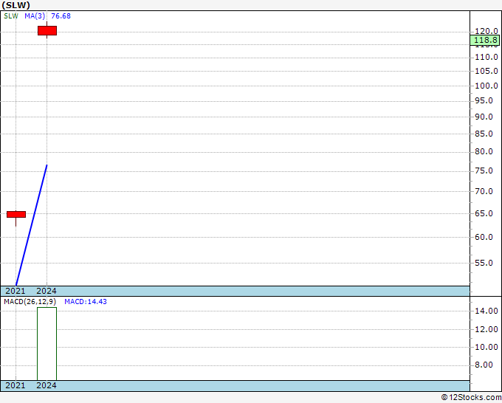Click the 120.0 price axis label
This screenshot has height=403, width=502.
coord(486,31)
